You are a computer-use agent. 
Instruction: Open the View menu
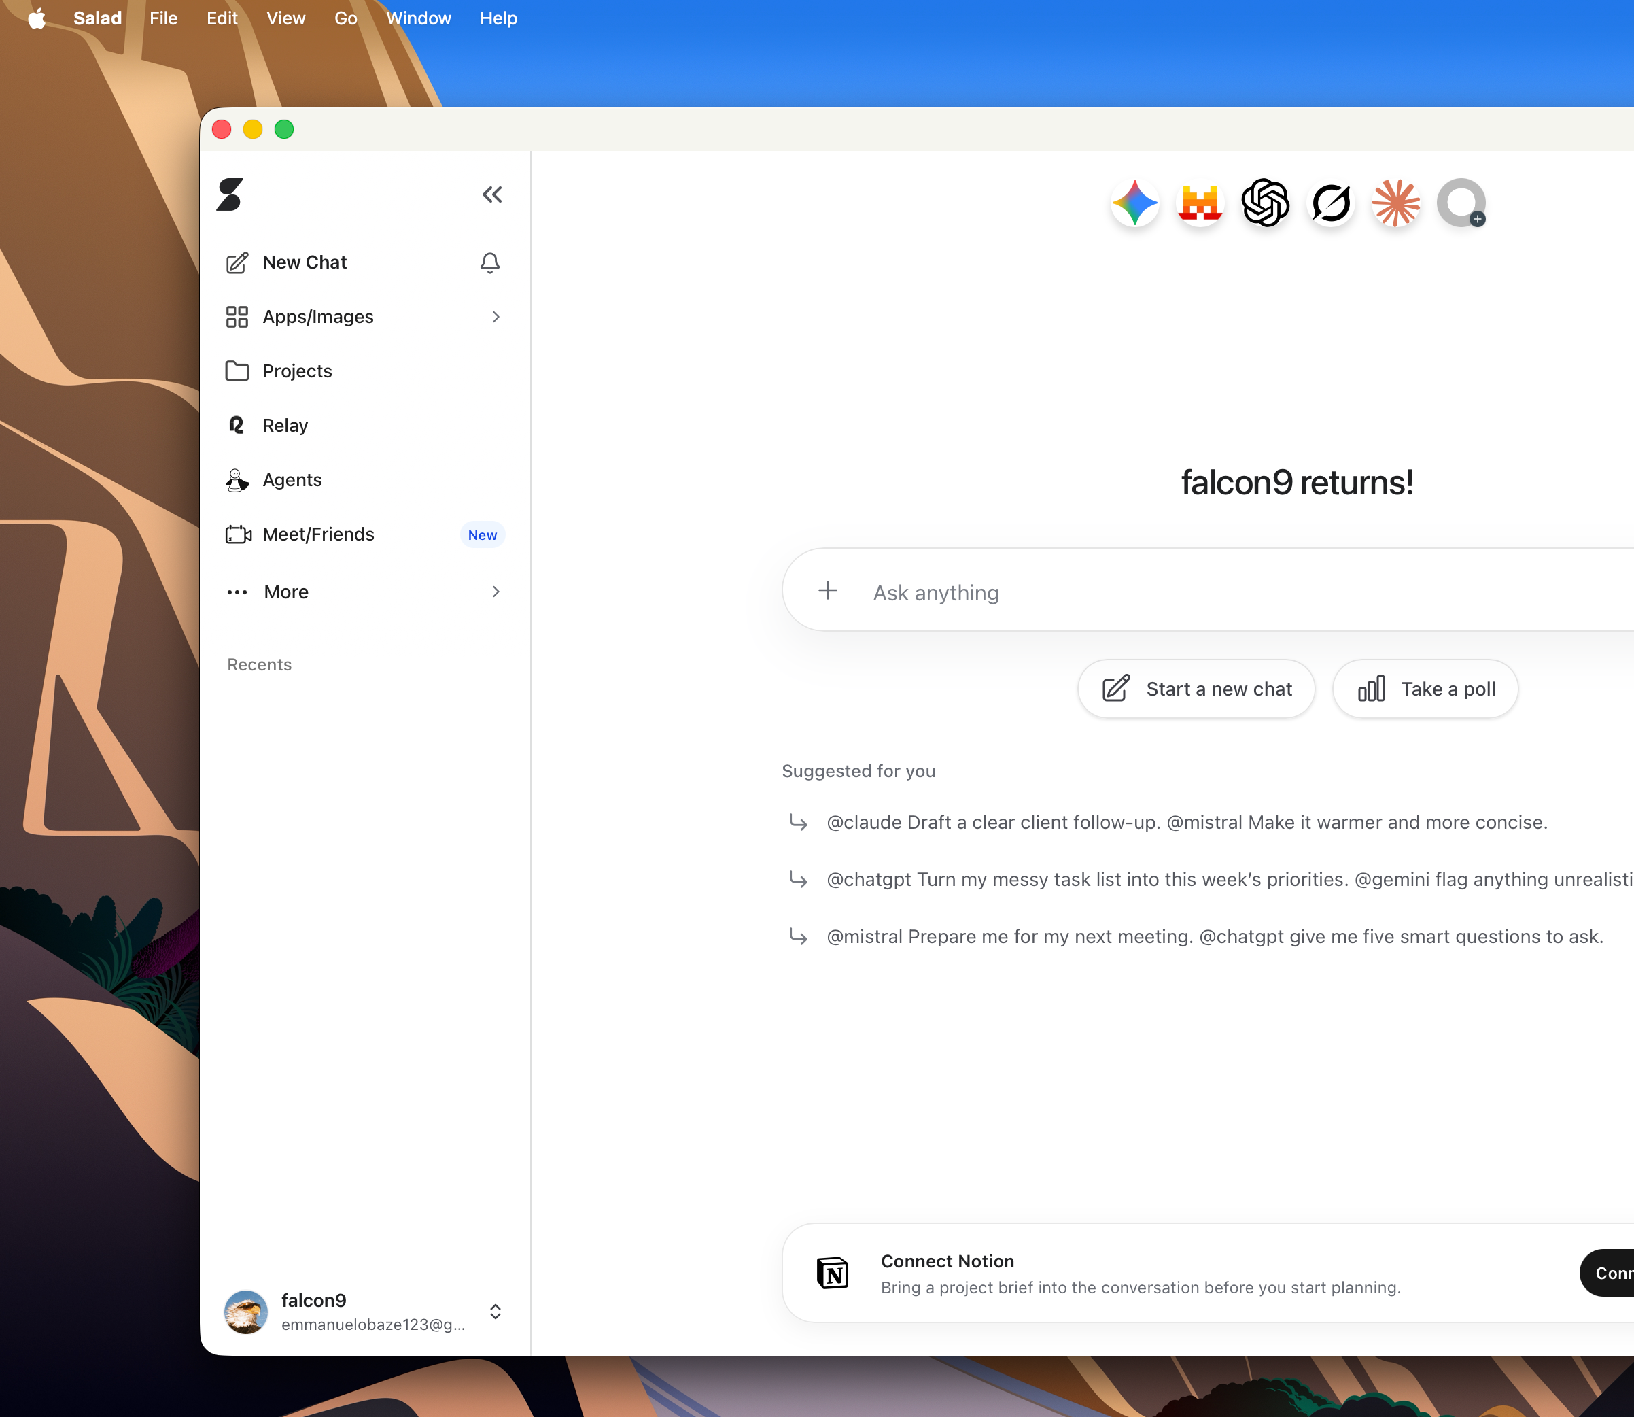tap(285, 18)
